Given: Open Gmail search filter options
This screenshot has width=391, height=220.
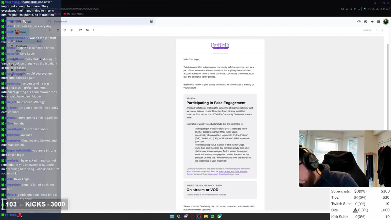Looking at the screenshot, I should click(x=151, y=21).
